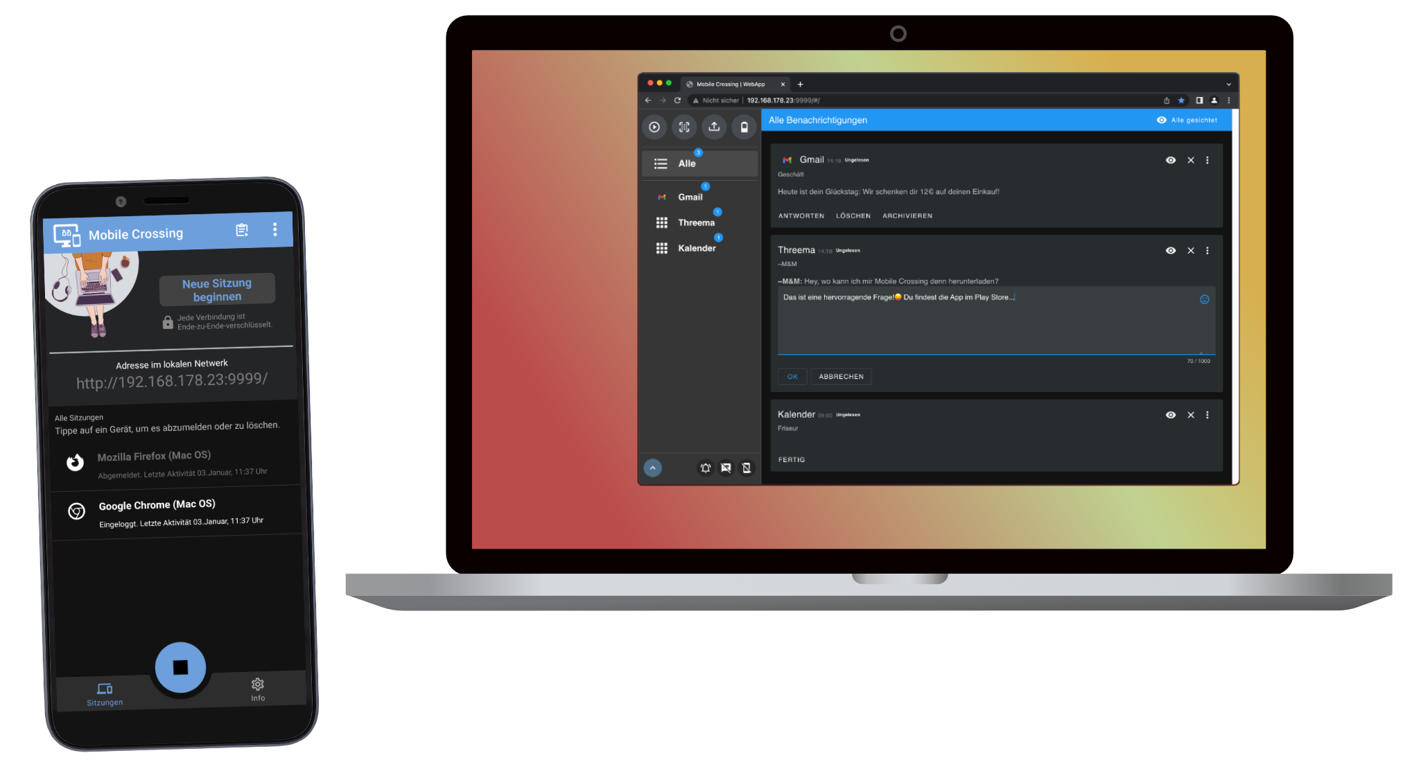Switch to Info tab on phone
Screen dimensions: 1421x769
click(x=258, y=690)
